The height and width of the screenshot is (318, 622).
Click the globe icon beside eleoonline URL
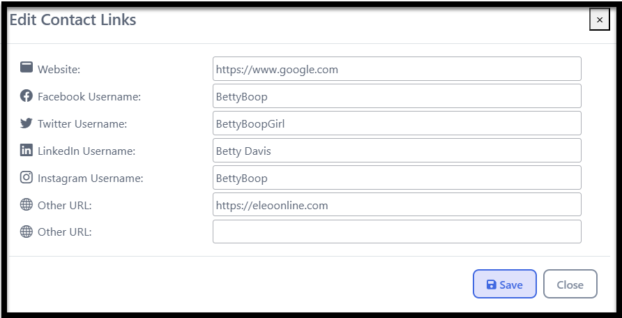(26, 204)
